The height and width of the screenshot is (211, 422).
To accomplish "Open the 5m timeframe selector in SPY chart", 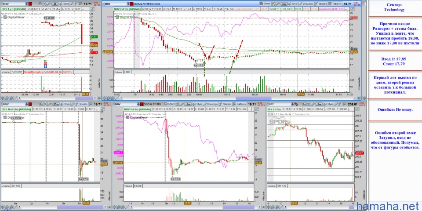I will click(x=319, y=104).
